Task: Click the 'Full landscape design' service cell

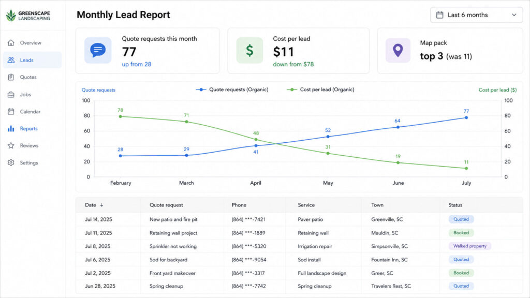Action: [x=322, y=273]
